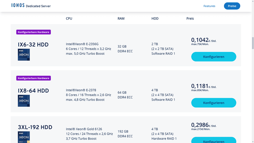This screenshot has width=254, height=143.
Task: Click the Konfigurierbare Hardware badge on IX6-32
Action: point(34,32)
